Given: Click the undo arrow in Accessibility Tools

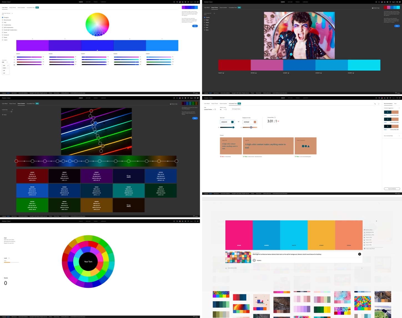Looking at the screenshot, I should pos(375,104).
